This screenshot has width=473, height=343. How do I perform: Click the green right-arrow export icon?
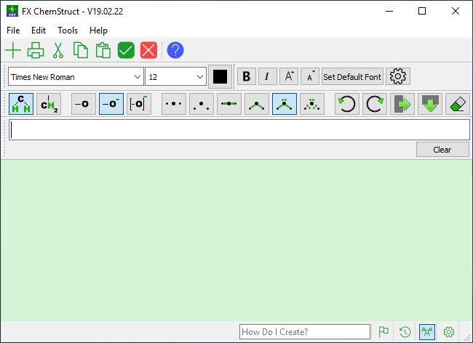[x=402, y=104]
